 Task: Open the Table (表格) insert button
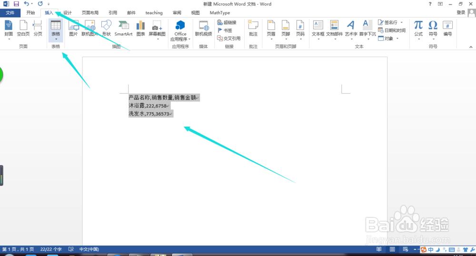click(x=56, y=30)
